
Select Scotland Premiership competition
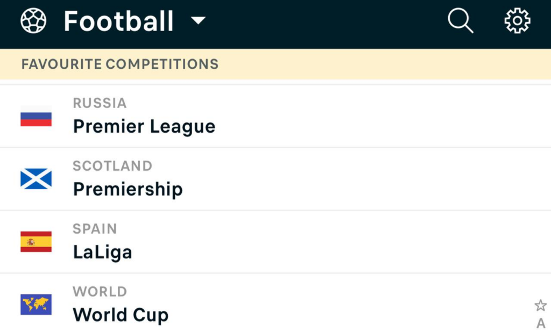[x=275, y=179]
